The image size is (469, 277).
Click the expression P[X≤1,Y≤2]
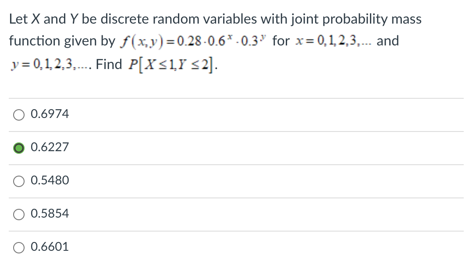point(171,64)
